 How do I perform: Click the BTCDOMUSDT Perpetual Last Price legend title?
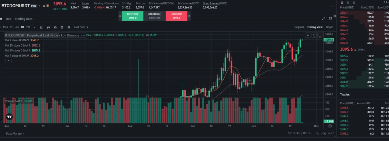point(32,35)
